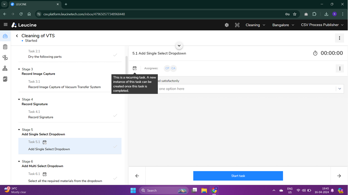The width and height of the screenshot is (348, 195).
Task: Click the Start task button
Action: click(x=238, y=176)
